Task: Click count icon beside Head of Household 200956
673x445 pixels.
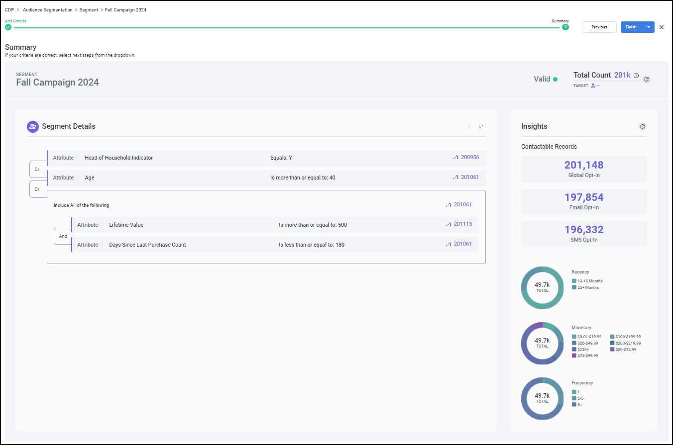Action: tap(455, 158)
